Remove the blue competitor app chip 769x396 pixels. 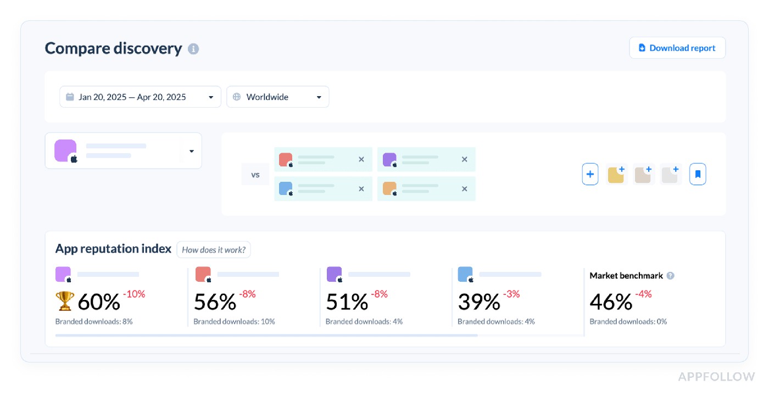(x=361, y=189)
